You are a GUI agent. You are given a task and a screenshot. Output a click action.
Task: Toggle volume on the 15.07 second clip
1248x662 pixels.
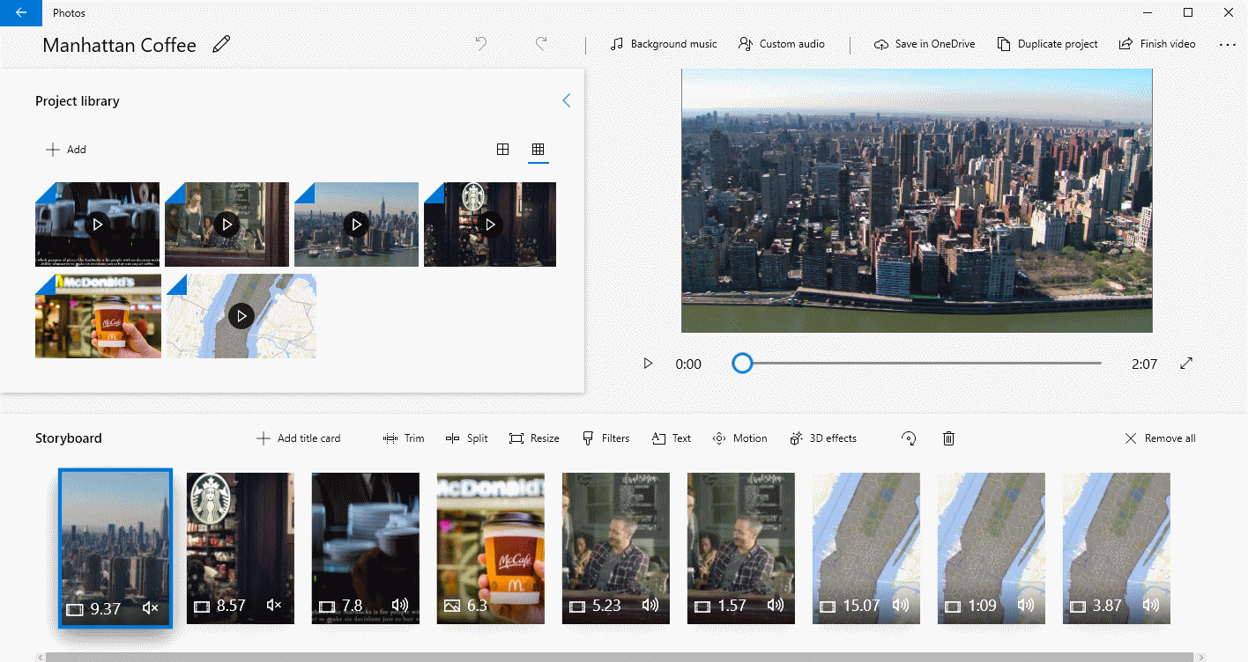900,605
